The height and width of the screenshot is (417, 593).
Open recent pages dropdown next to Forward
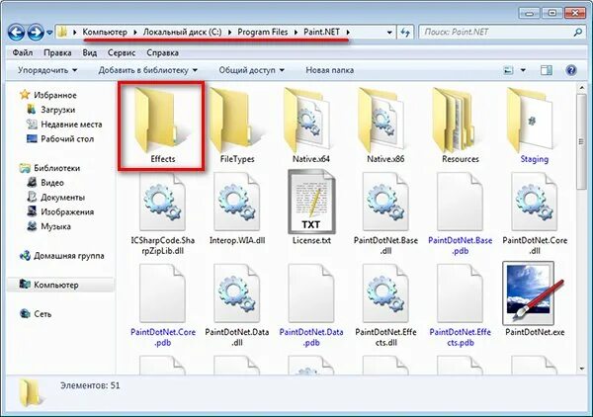click(x=49, y=33)
